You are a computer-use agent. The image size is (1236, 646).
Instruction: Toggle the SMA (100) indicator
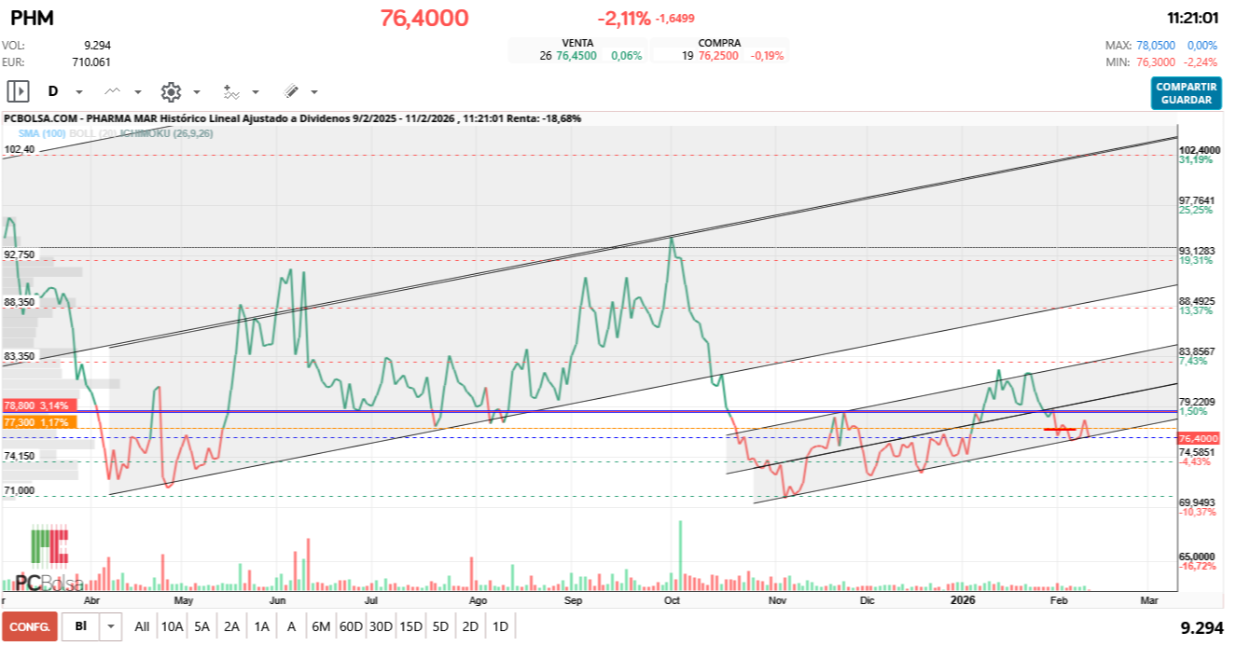[42, 133]
